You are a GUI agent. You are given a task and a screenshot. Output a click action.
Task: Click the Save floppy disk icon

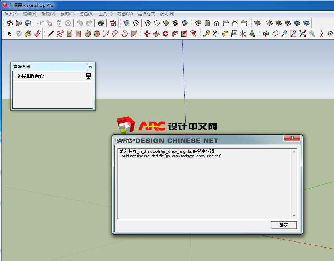click(28, 23)
